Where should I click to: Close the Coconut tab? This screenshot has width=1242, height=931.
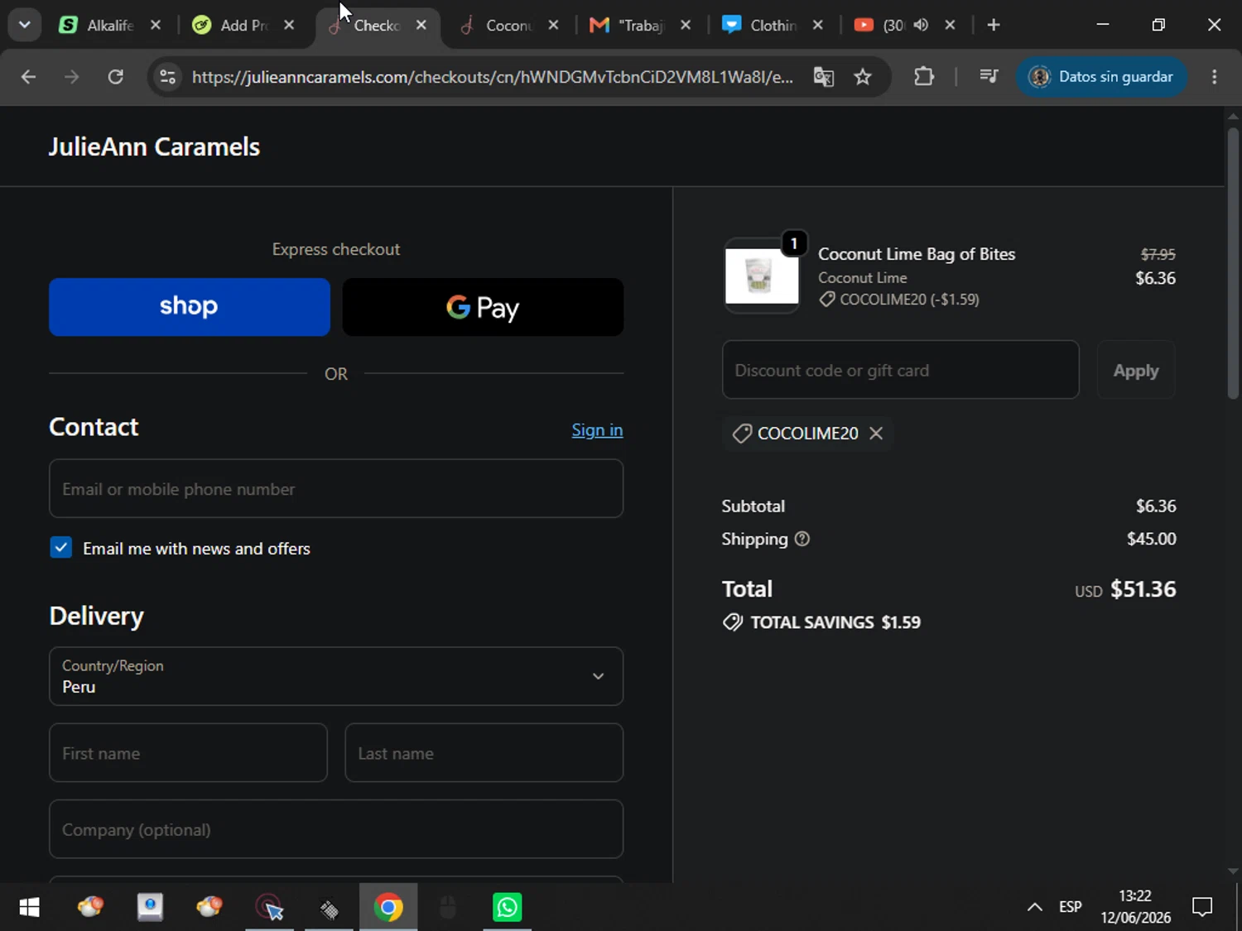click(553, 25)
